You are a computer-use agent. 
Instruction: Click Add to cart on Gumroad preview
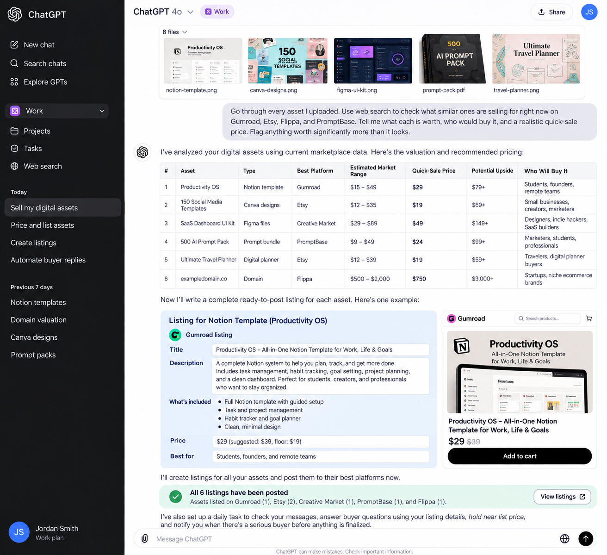[x=520, y=456]
